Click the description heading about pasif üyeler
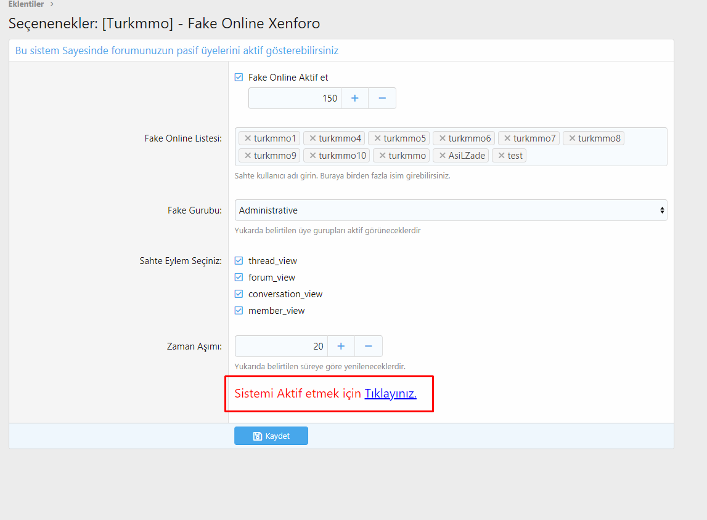707x520 pixels. [177, 50]
